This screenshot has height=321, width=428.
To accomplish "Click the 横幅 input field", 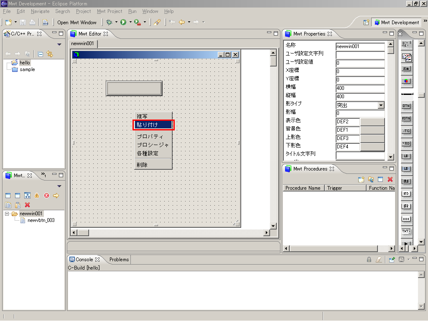I will click(360, 88).
